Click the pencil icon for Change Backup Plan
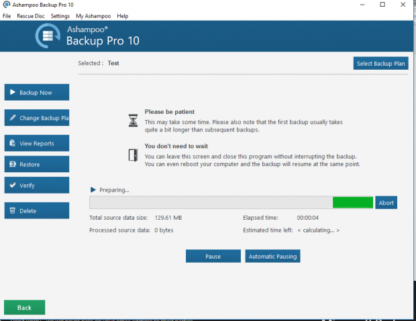 coord(12,118)
